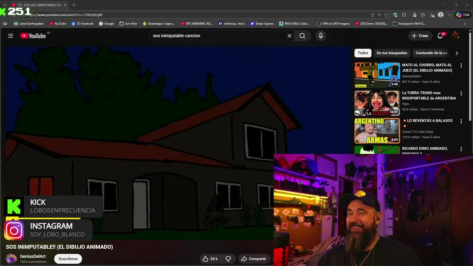Open the tab actions dropdown
The height and width of the screenshot is (266, 473).
pos(5,5)
